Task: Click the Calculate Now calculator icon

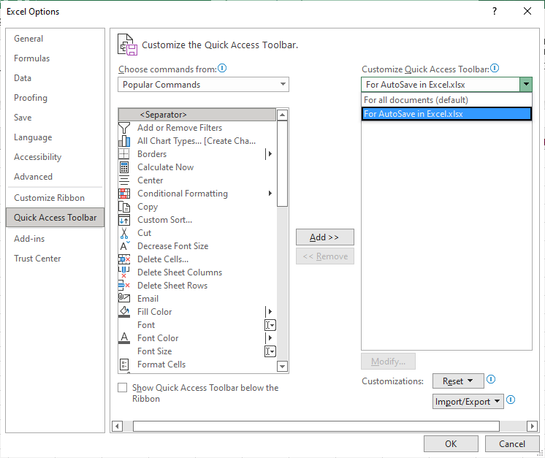Action: [x=124, y=167]
